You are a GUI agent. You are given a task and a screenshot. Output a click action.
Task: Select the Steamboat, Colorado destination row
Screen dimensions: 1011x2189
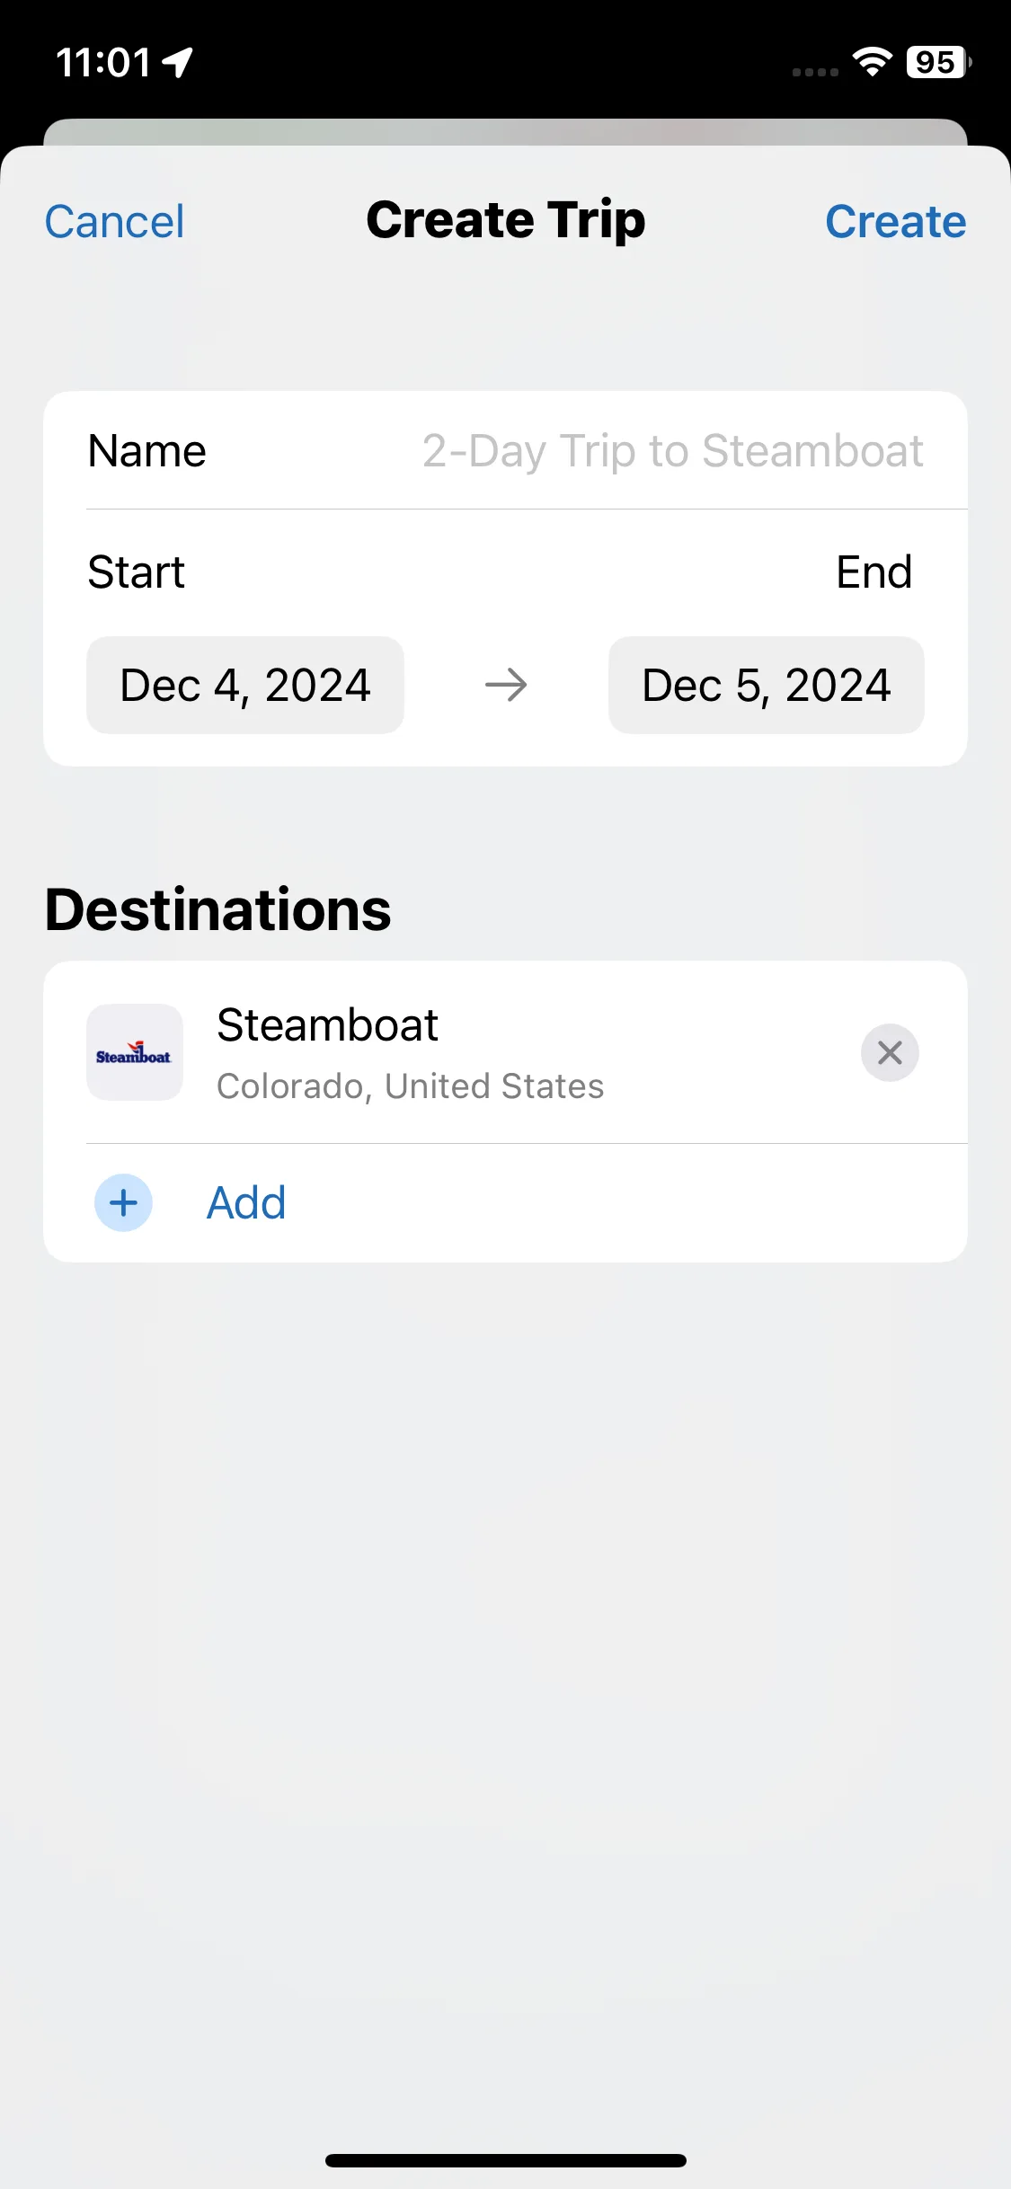(506, 1052)
